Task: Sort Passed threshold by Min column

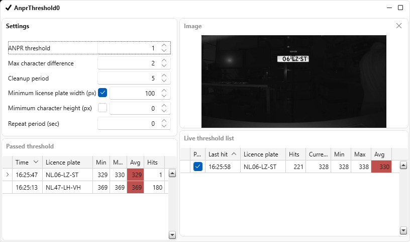Action: click(101, 163)
